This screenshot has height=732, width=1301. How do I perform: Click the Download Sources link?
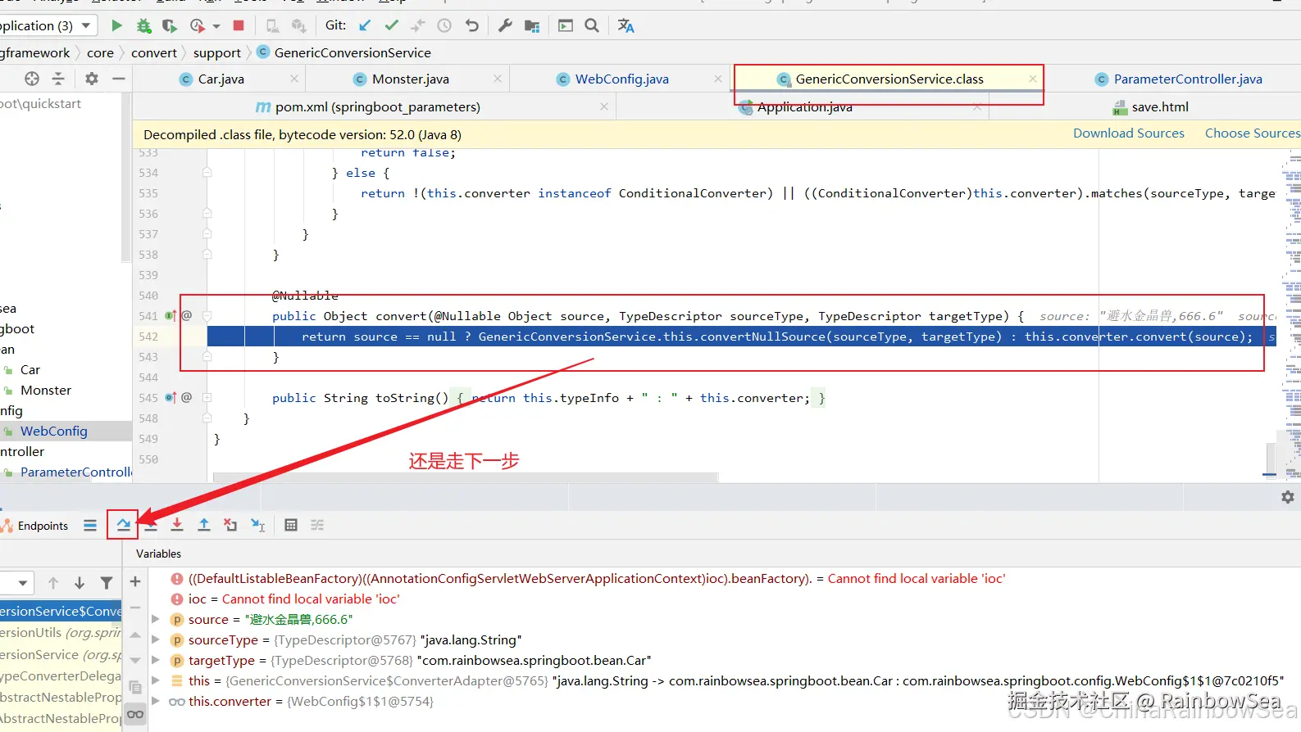pos(1128,133)
